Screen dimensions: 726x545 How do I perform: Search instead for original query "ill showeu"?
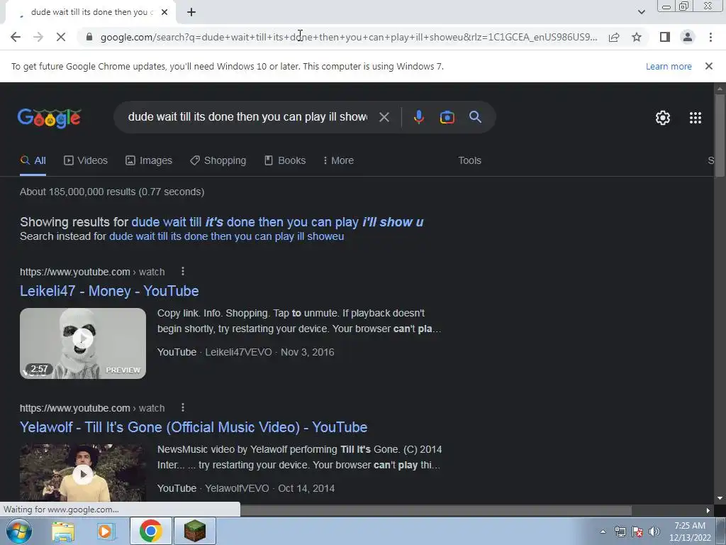click(226, 236)
